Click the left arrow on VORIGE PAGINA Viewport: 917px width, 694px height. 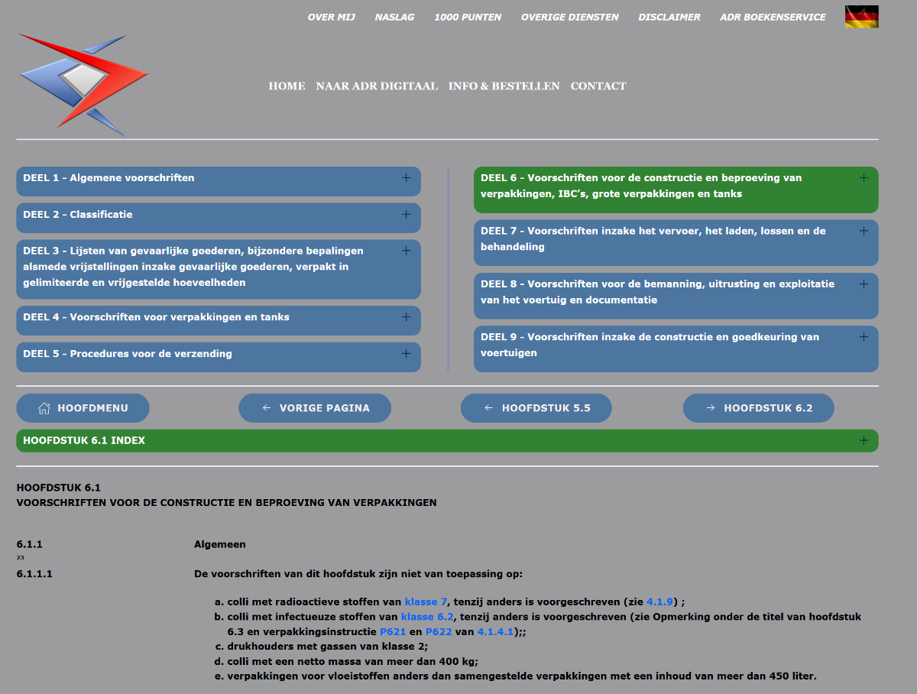(265, 408)
